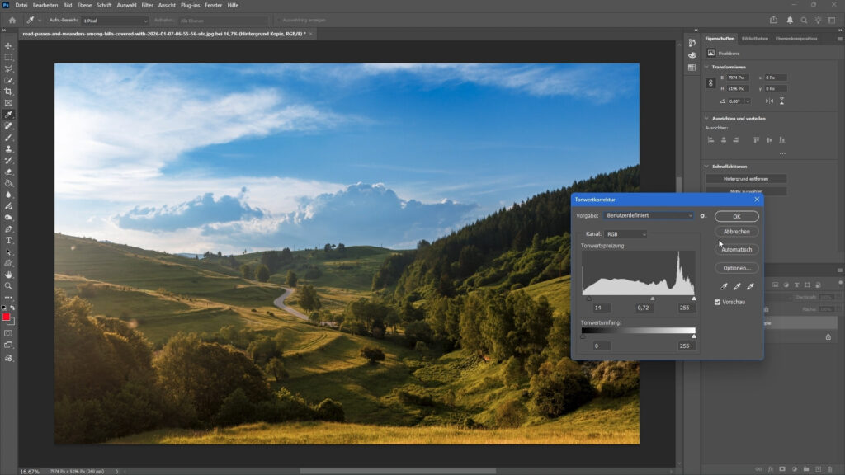Select the Zoom magnifier tool
This screenshot has height=475, width=845.
(x=8, y=286)
